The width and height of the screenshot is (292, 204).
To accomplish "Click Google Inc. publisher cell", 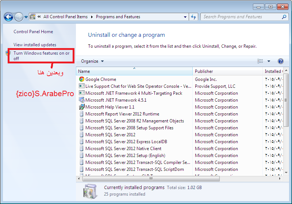I will coord(206,79).
